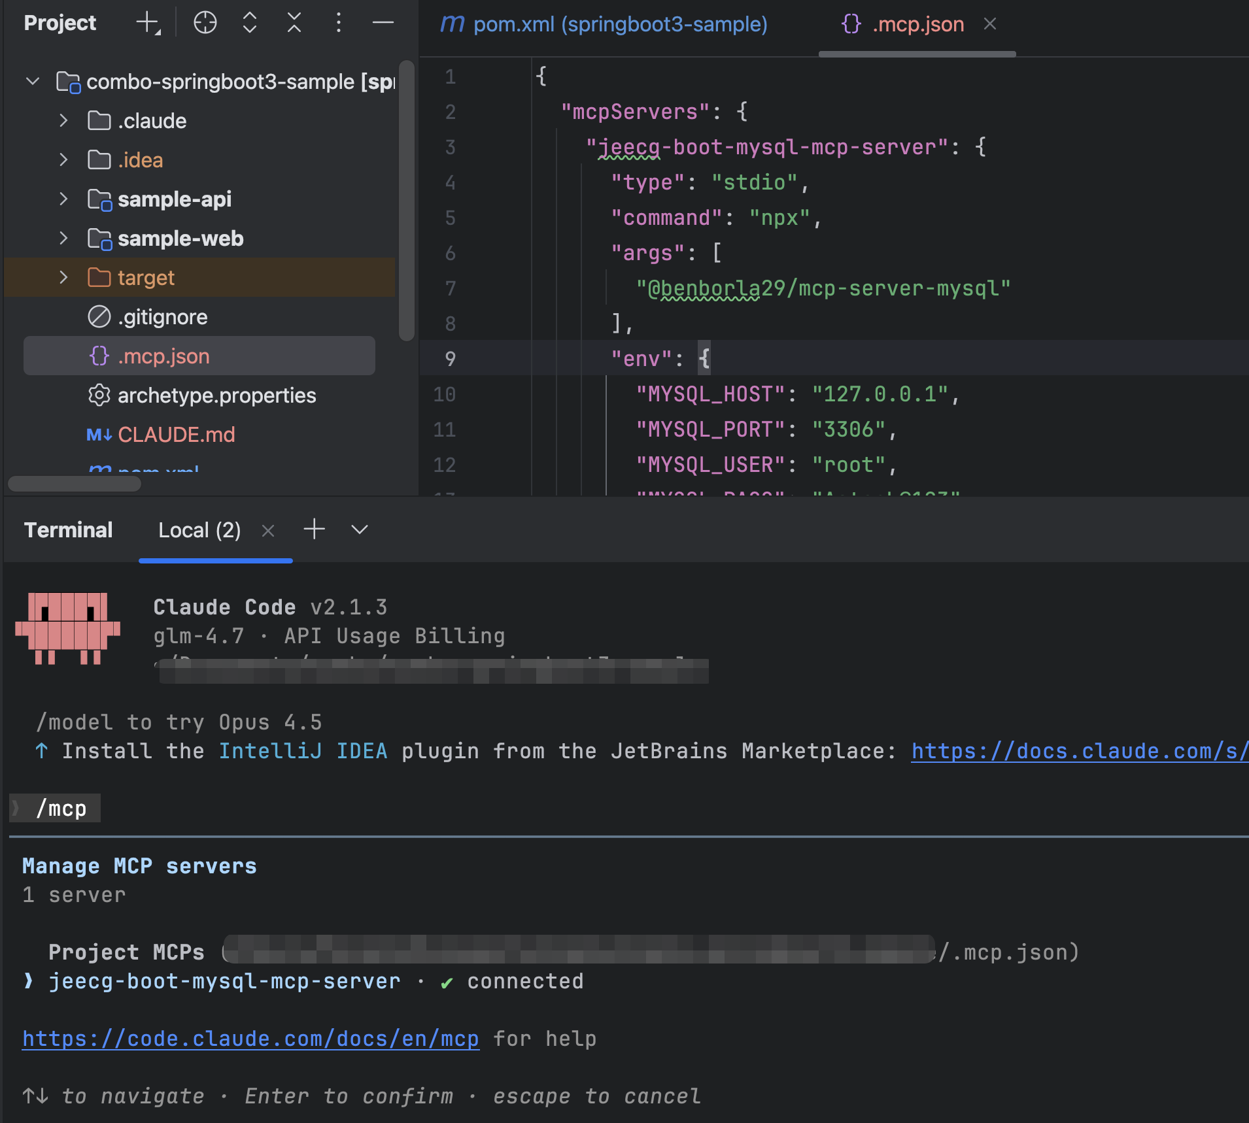
Task: Expand the .claude folder
Action: (x=63, y=121)
